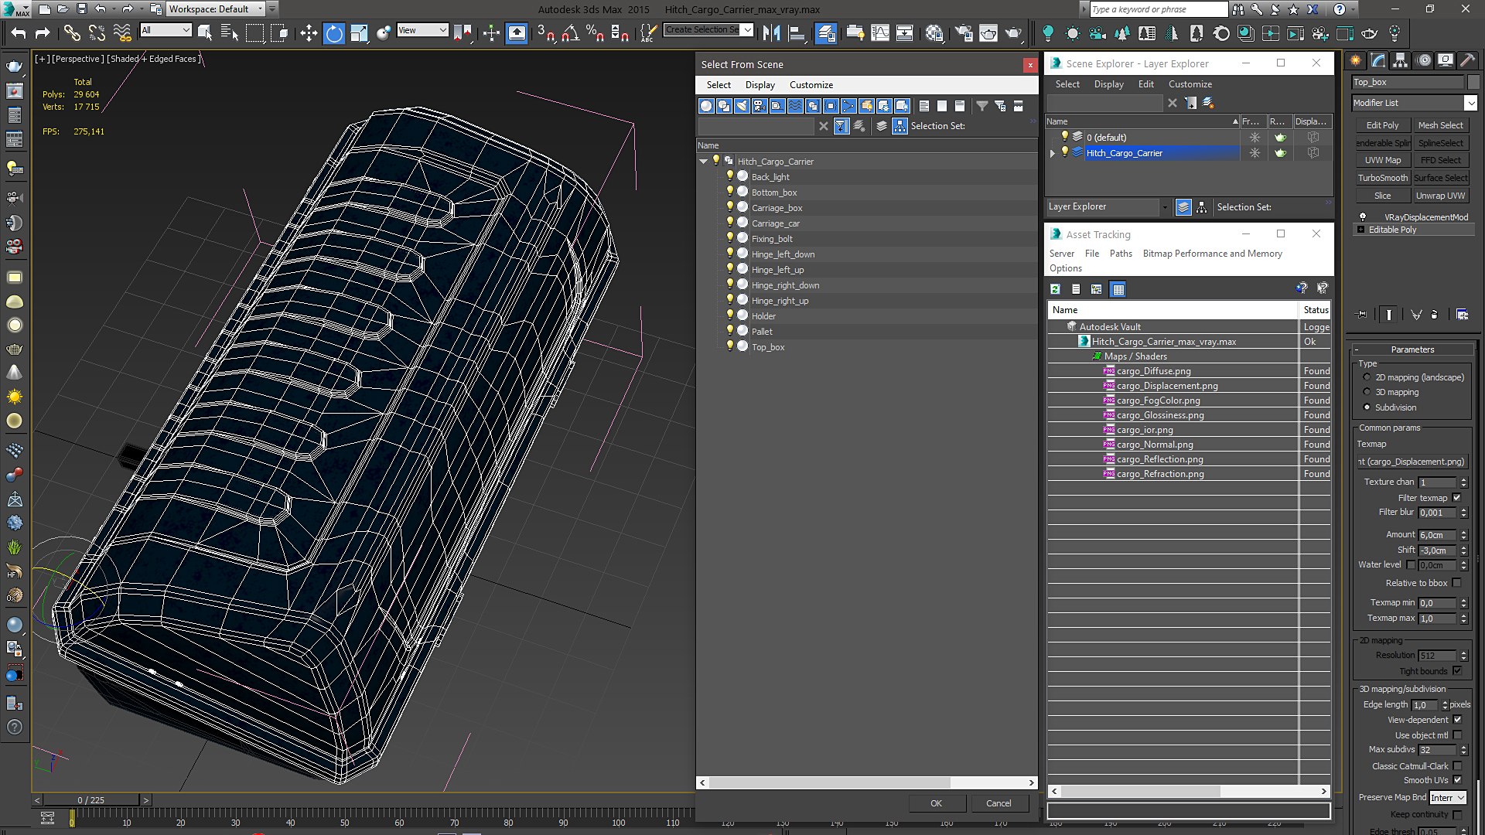
Task: Open Bitmap Performance and Memory menu
Action: click(x=1212, y=254)
